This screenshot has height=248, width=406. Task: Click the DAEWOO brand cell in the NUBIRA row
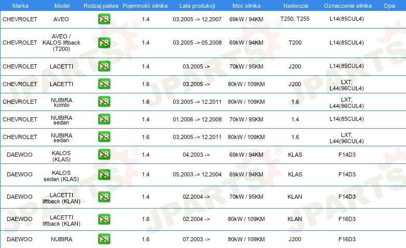click(20, 239)
